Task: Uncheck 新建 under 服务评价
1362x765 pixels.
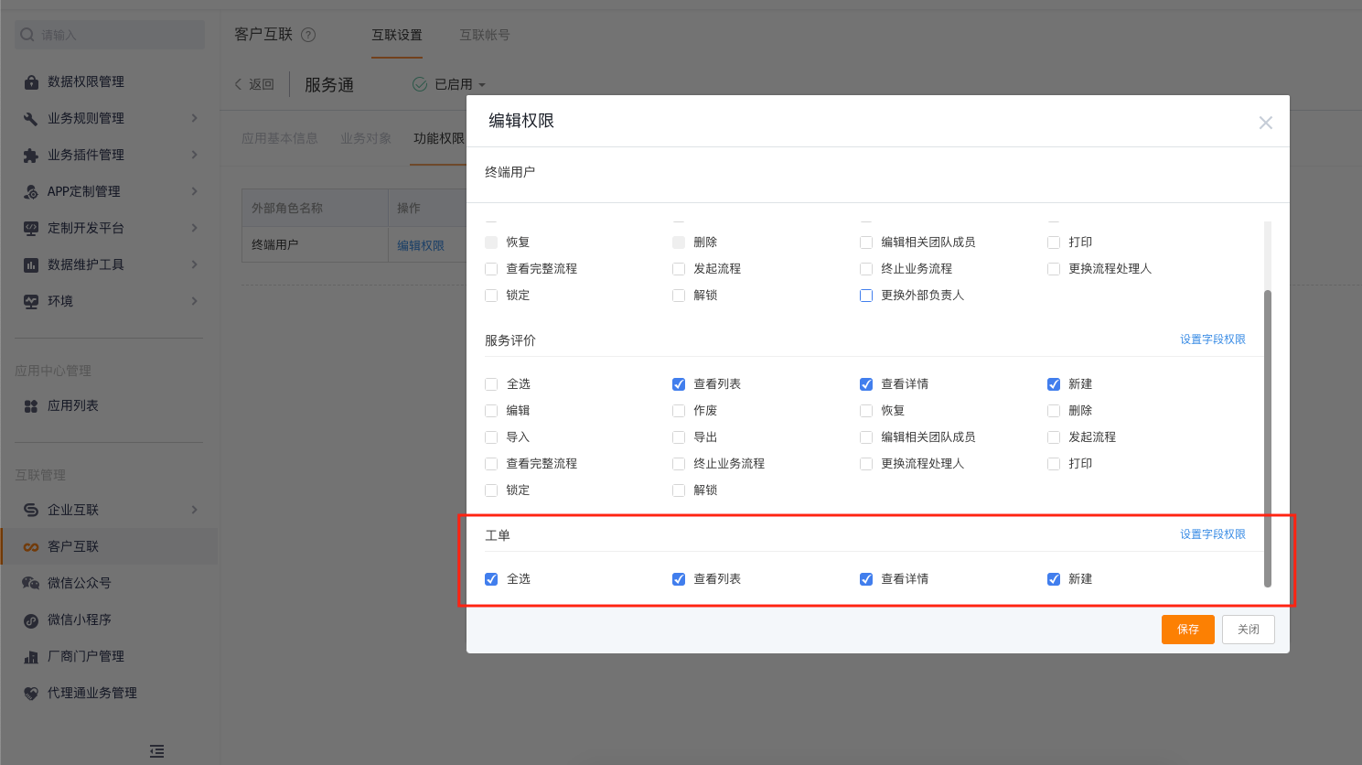Action: point(1054,384)
